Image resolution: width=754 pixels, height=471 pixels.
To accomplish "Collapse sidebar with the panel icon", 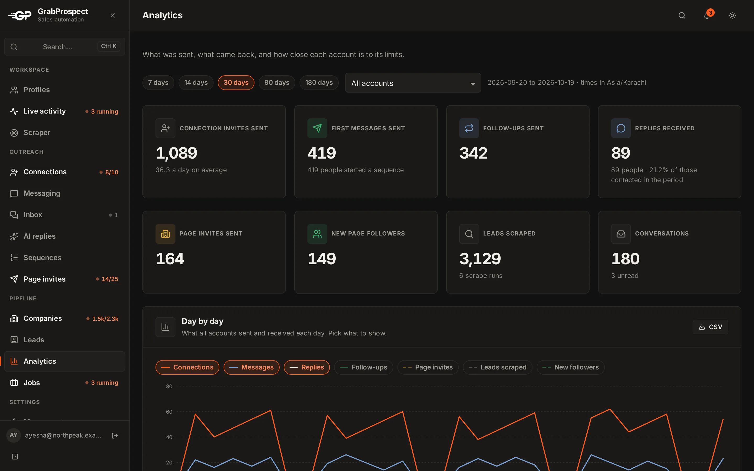I will (x=15, y=457).
